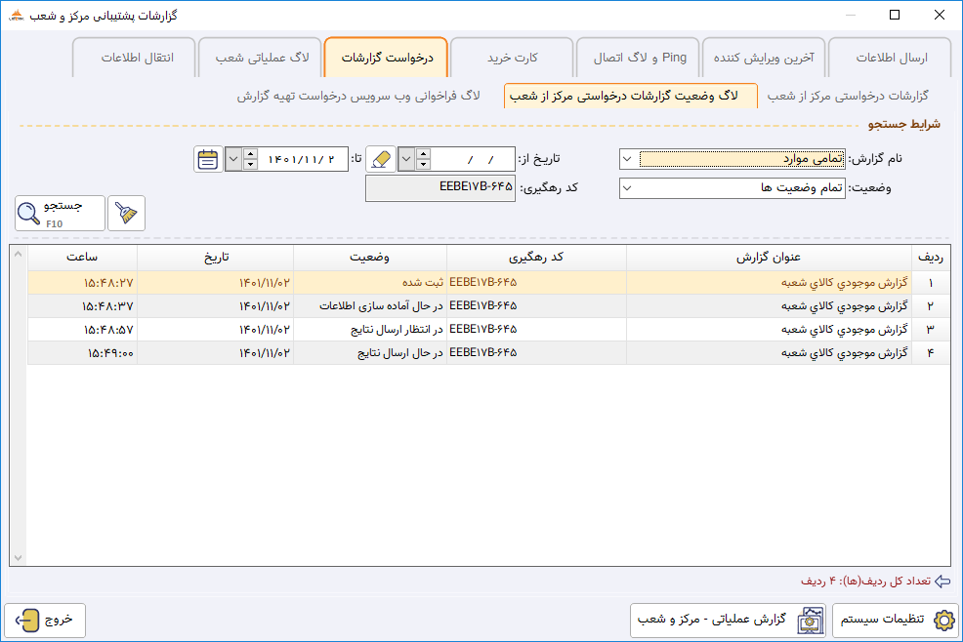Click the 'تاریخ' column header in the table
Image resolution: width=963 pixels, height=642 pixels.
[216, 258]
